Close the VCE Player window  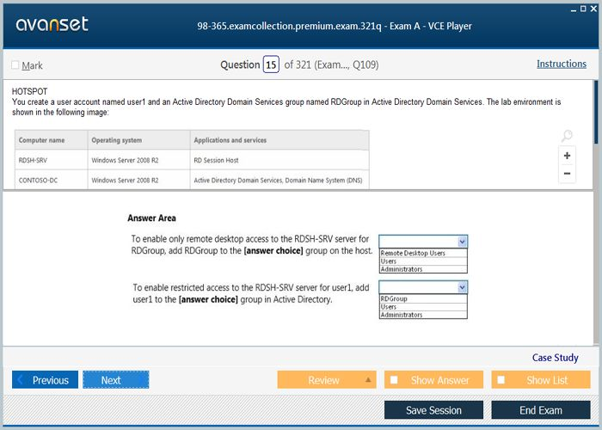pyautogui.click(x=593, y=9)
